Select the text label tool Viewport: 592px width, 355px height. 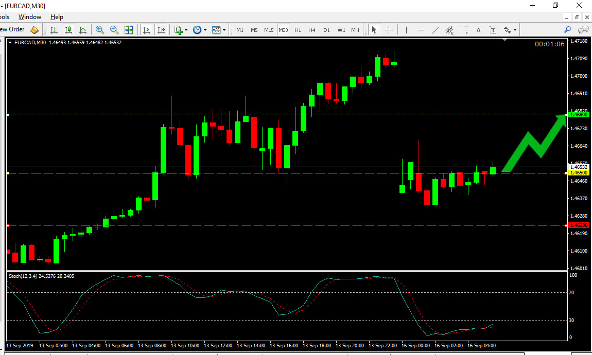pyautogui.click(x=493, y=30)
